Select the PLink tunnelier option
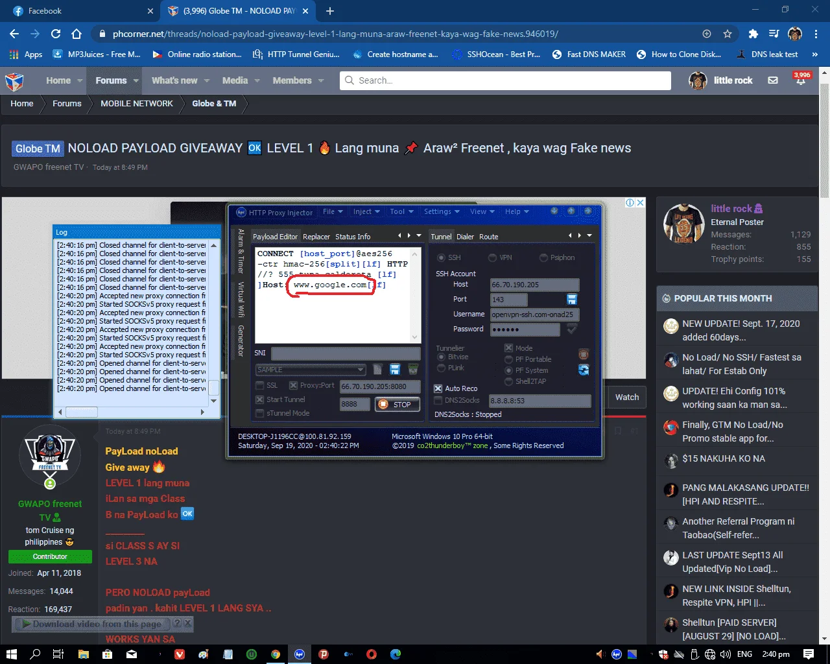This screenshot has height=664, width=830. pyautogui.click(x=441, y=368)
